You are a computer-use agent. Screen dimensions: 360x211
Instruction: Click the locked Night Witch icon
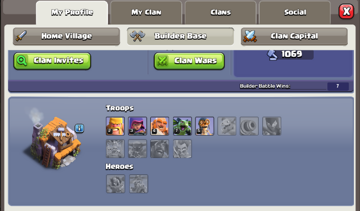click(x=271, y=126)
